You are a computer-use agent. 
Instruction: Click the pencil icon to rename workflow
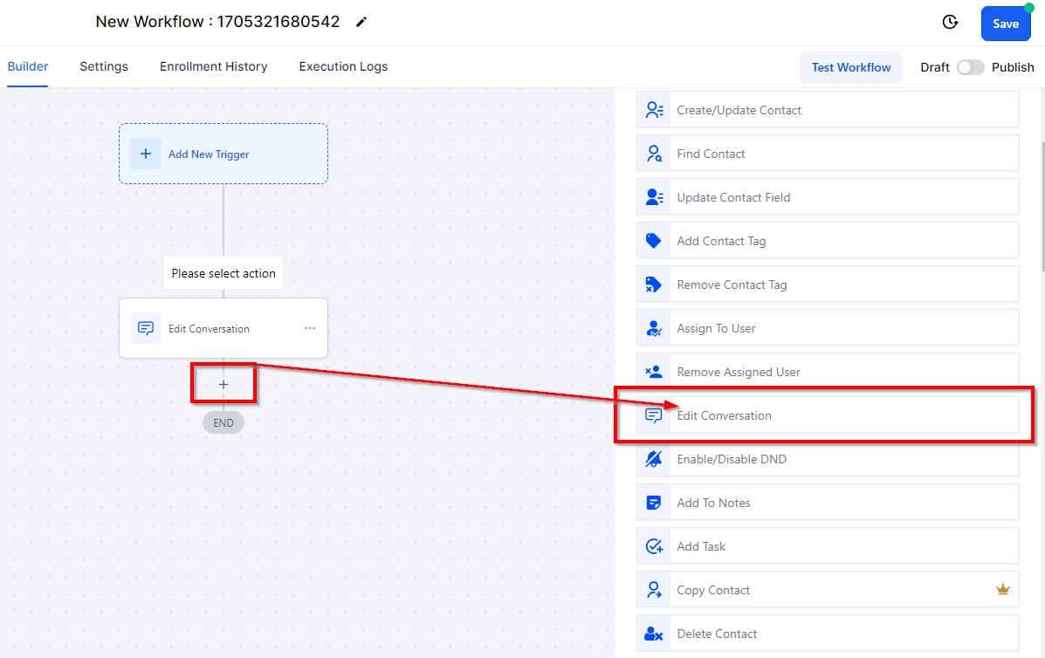coord(361,23)
